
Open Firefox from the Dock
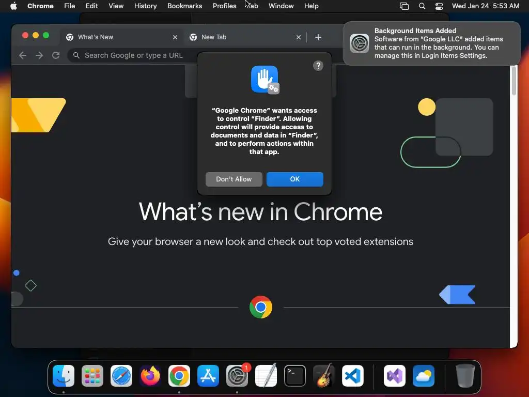(150, 376)
